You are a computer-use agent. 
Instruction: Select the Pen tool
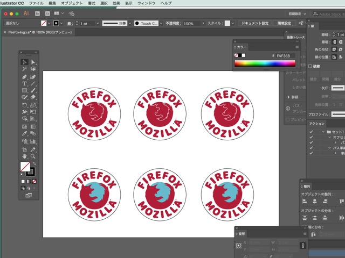pos(24,77)
